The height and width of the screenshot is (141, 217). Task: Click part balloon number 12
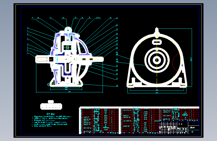coord(63,18)
